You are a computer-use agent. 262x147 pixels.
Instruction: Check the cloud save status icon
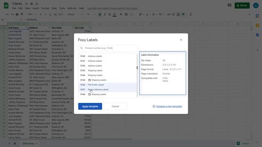[37, 4]
